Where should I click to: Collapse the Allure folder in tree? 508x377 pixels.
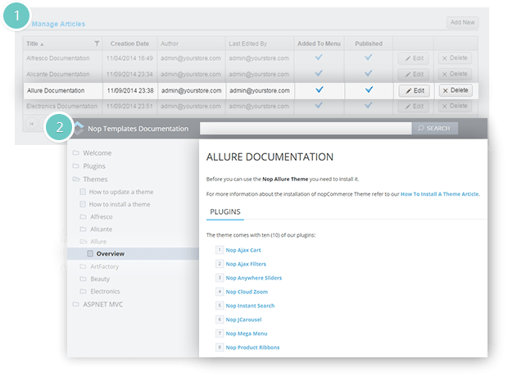[93, 242]
